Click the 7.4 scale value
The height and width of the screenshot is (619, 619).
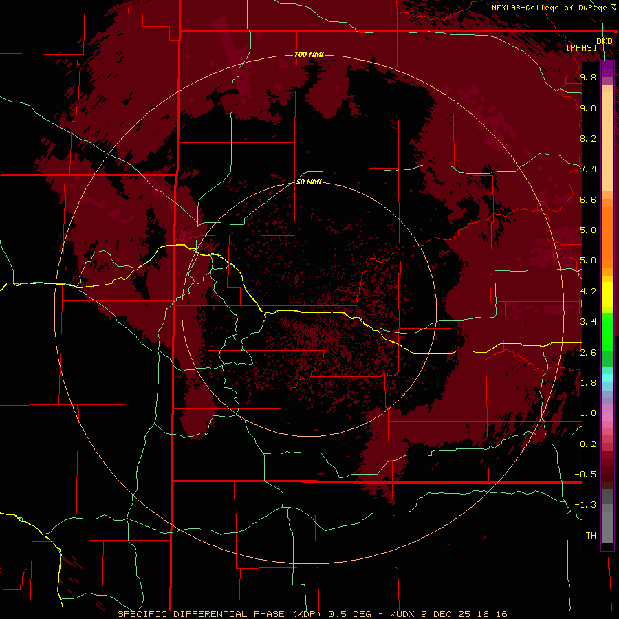[x=588, y=169]
